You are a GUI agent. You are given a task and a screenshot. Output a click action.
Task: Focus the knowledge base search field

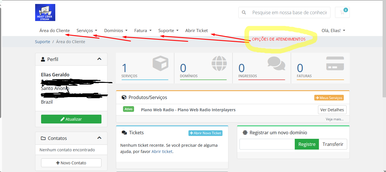289,12
